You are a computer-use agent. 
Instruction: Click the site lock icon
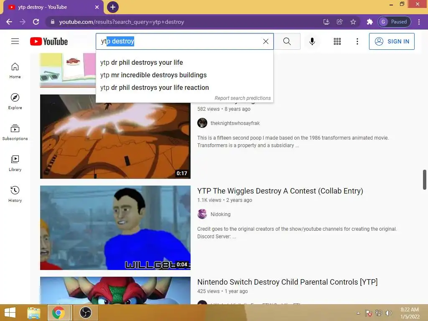click(52, 22)
